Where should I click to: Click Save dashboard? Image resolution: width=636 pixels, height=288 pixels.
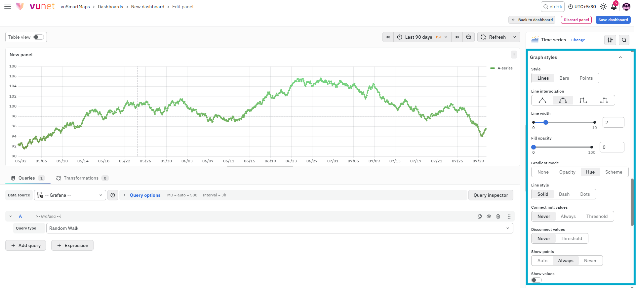point(613,20)
